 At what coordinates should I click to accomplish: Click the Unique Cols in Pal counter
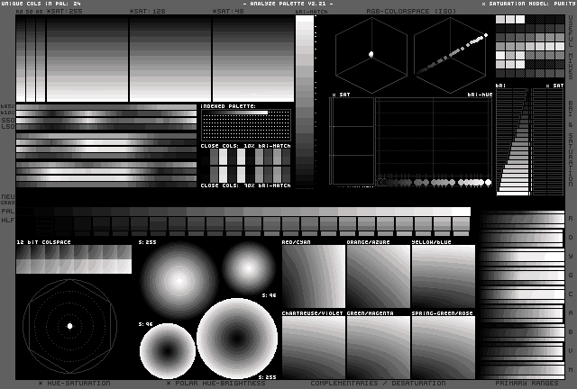pos(41,4)
